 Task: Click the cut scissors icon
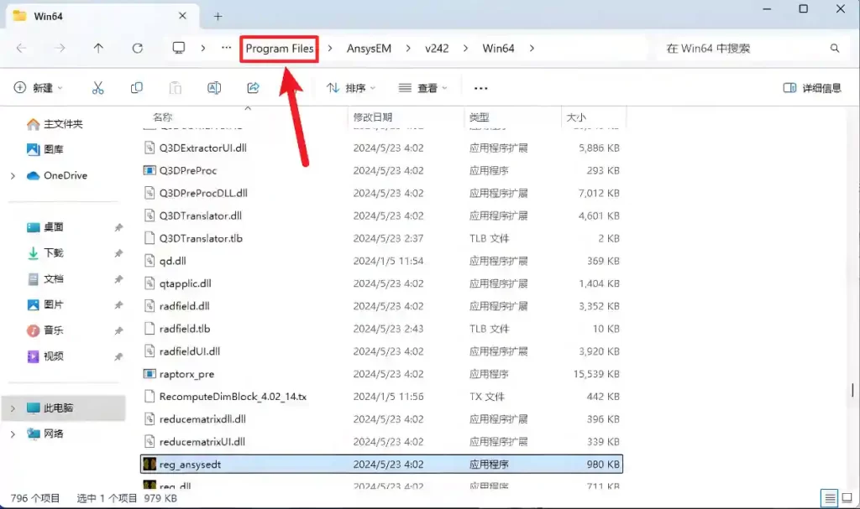(97, 88)
